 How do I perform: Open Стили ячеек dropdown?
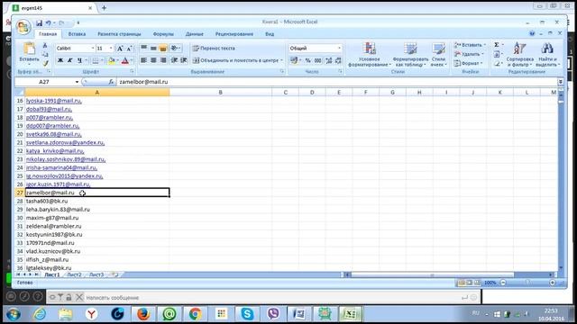[x=439, y=54]
